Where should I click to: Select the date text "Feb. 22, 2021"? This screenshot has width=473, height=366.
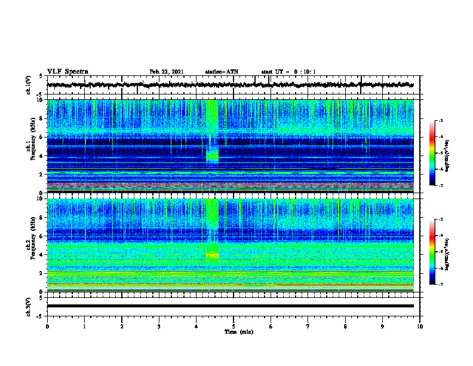pos(167,72)
